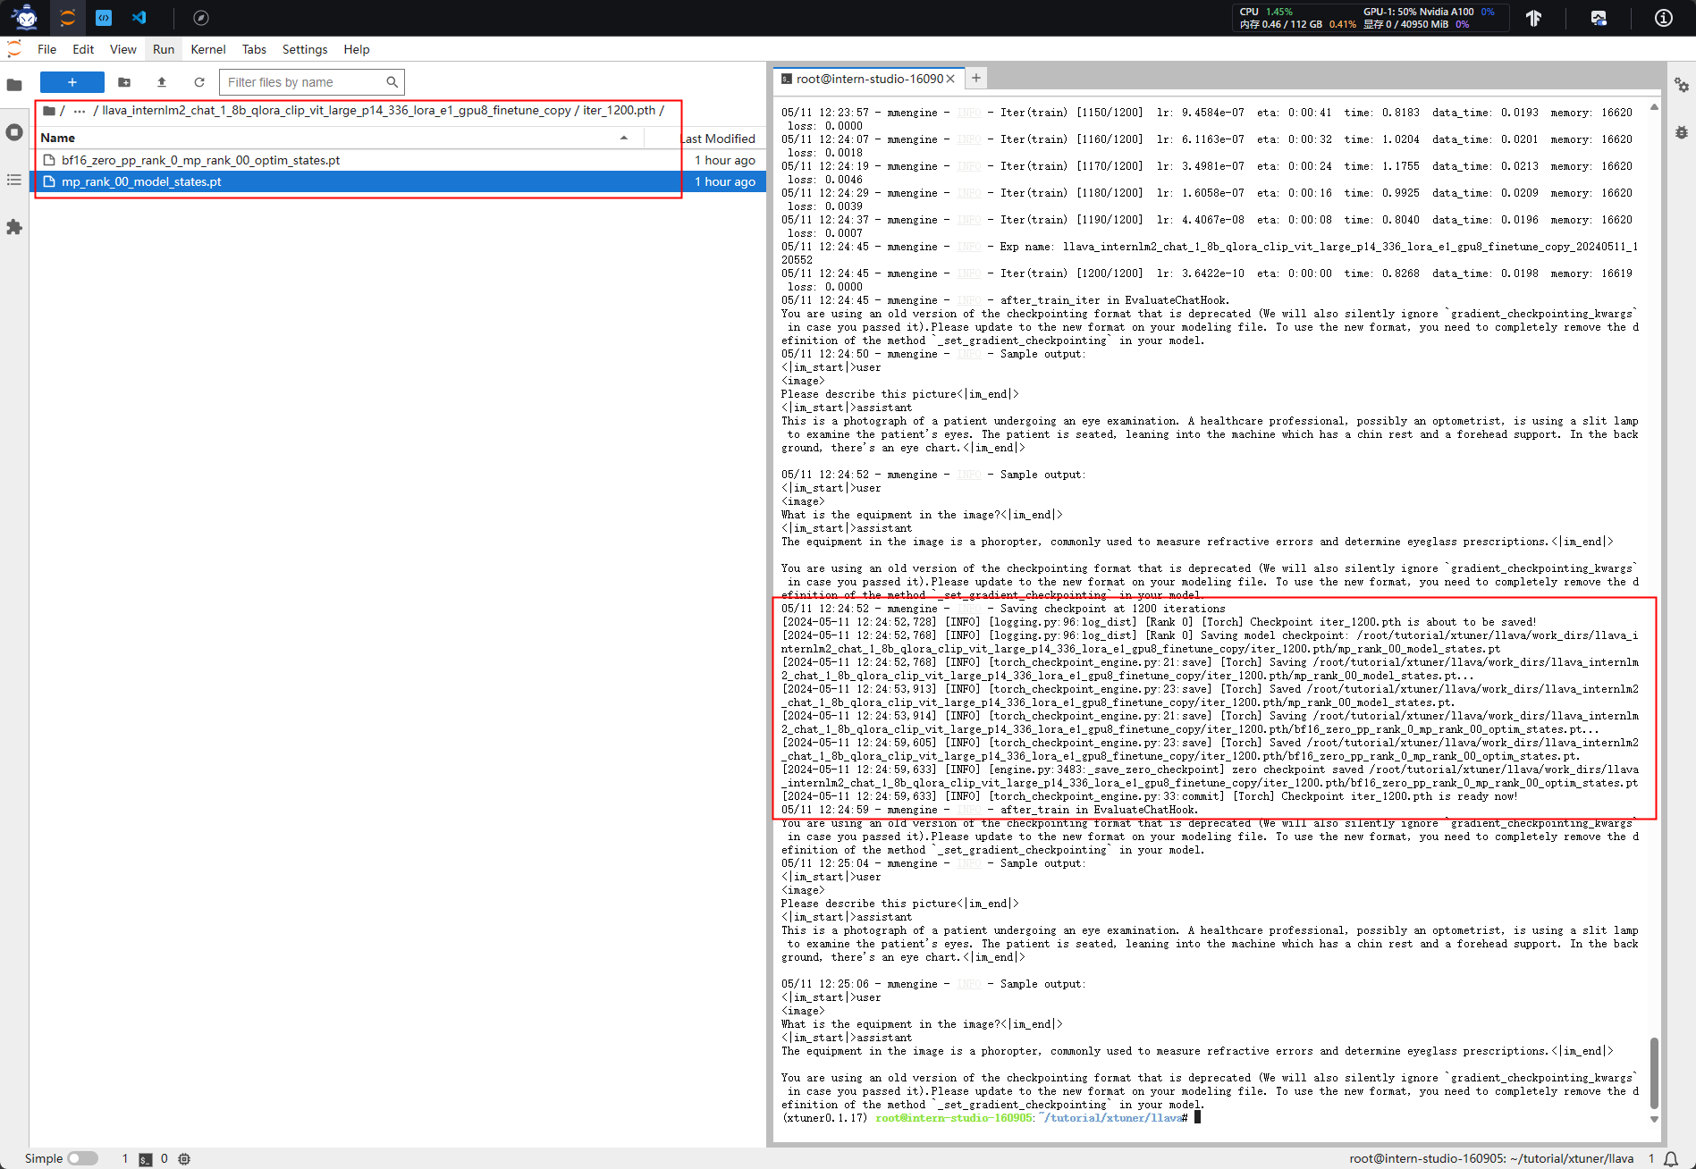Select bf16_zero_pp_rank_0_mp_rank_00_optim_states.pt file
Screen dimensions: 1696x1169
point(399,160)
